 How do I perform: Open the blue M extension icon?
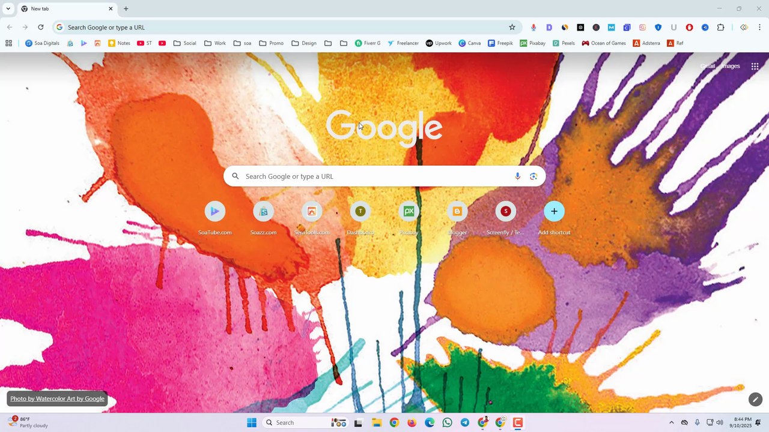click(x=612, y=27)
